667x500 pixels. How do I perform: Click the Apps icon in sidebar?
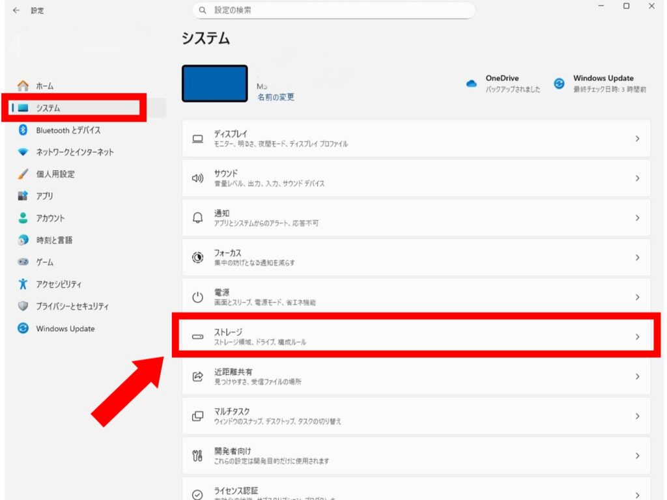pyautogui.click(x=23, y=195)
